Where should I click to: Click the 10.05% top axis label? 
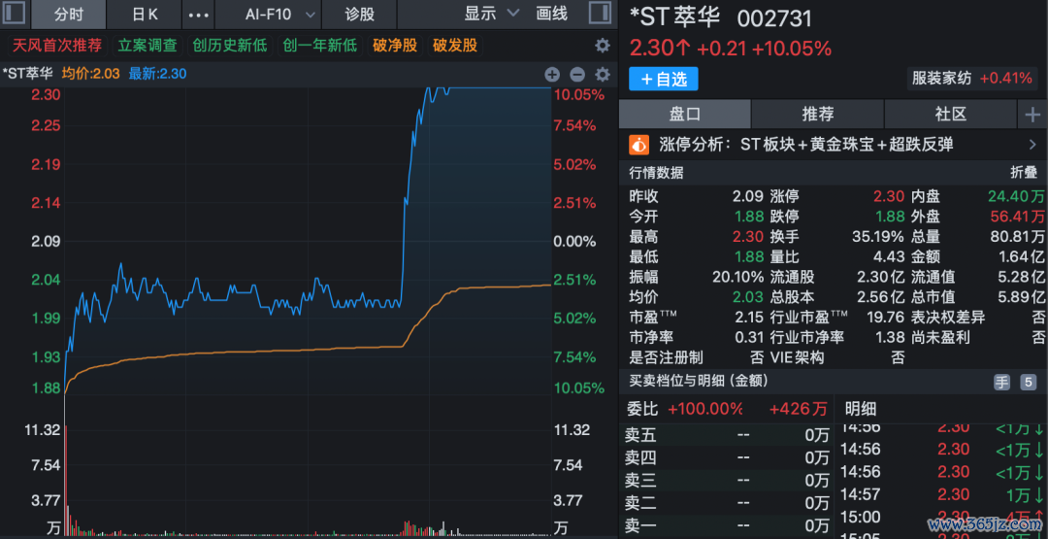[x=578, y=94]
